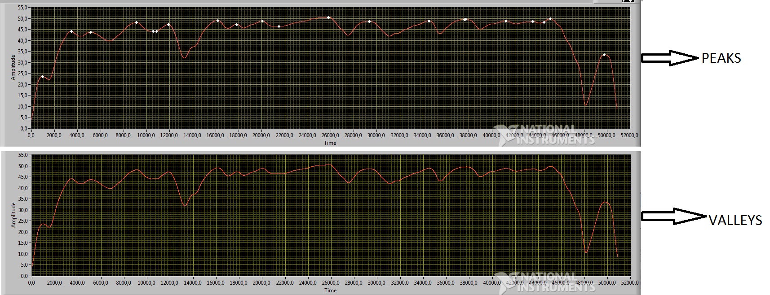
Task: Click the peak marker near time 12000
Action: (x=168, y=25)
